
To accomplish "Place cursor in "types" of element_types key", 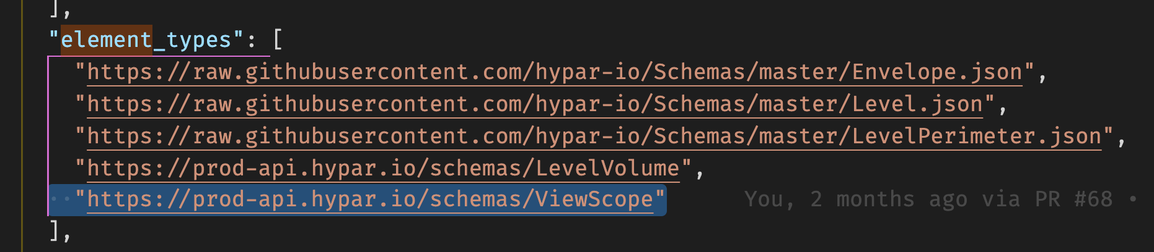I will point(198,40).
